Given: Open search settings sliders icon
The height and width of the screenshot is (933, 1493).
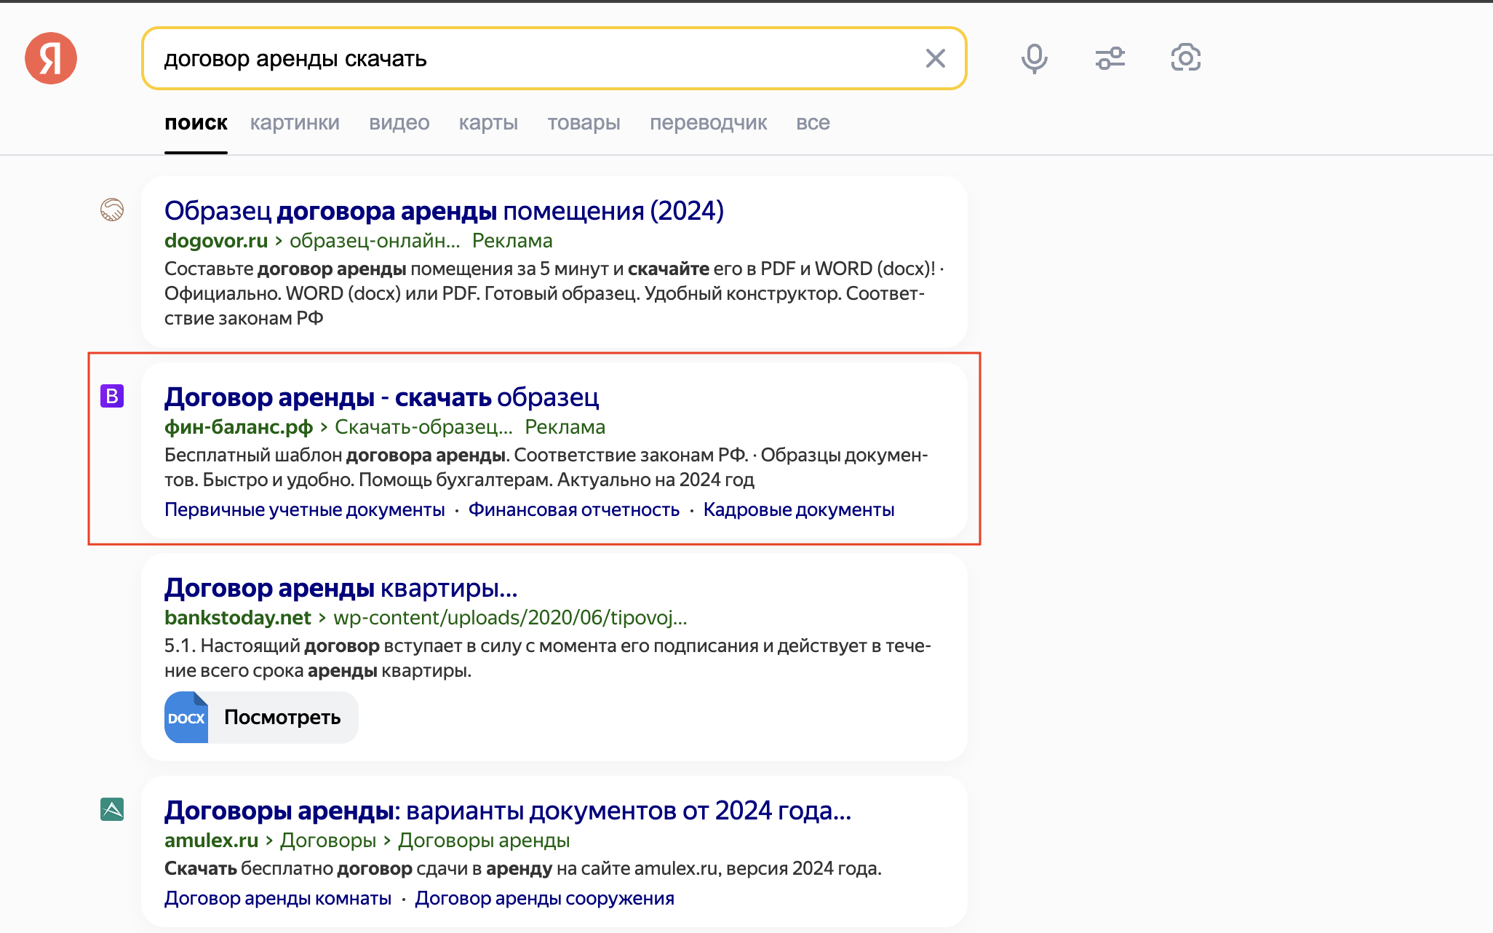Looking at the screenshot, I should click(1110, 58).
